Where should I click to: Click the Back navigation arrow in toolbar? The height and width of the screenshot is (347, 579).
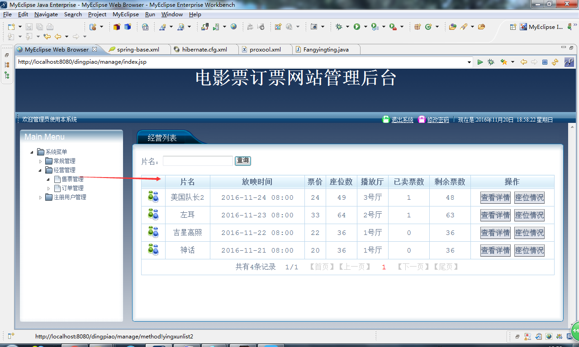[x=58, y=37]
